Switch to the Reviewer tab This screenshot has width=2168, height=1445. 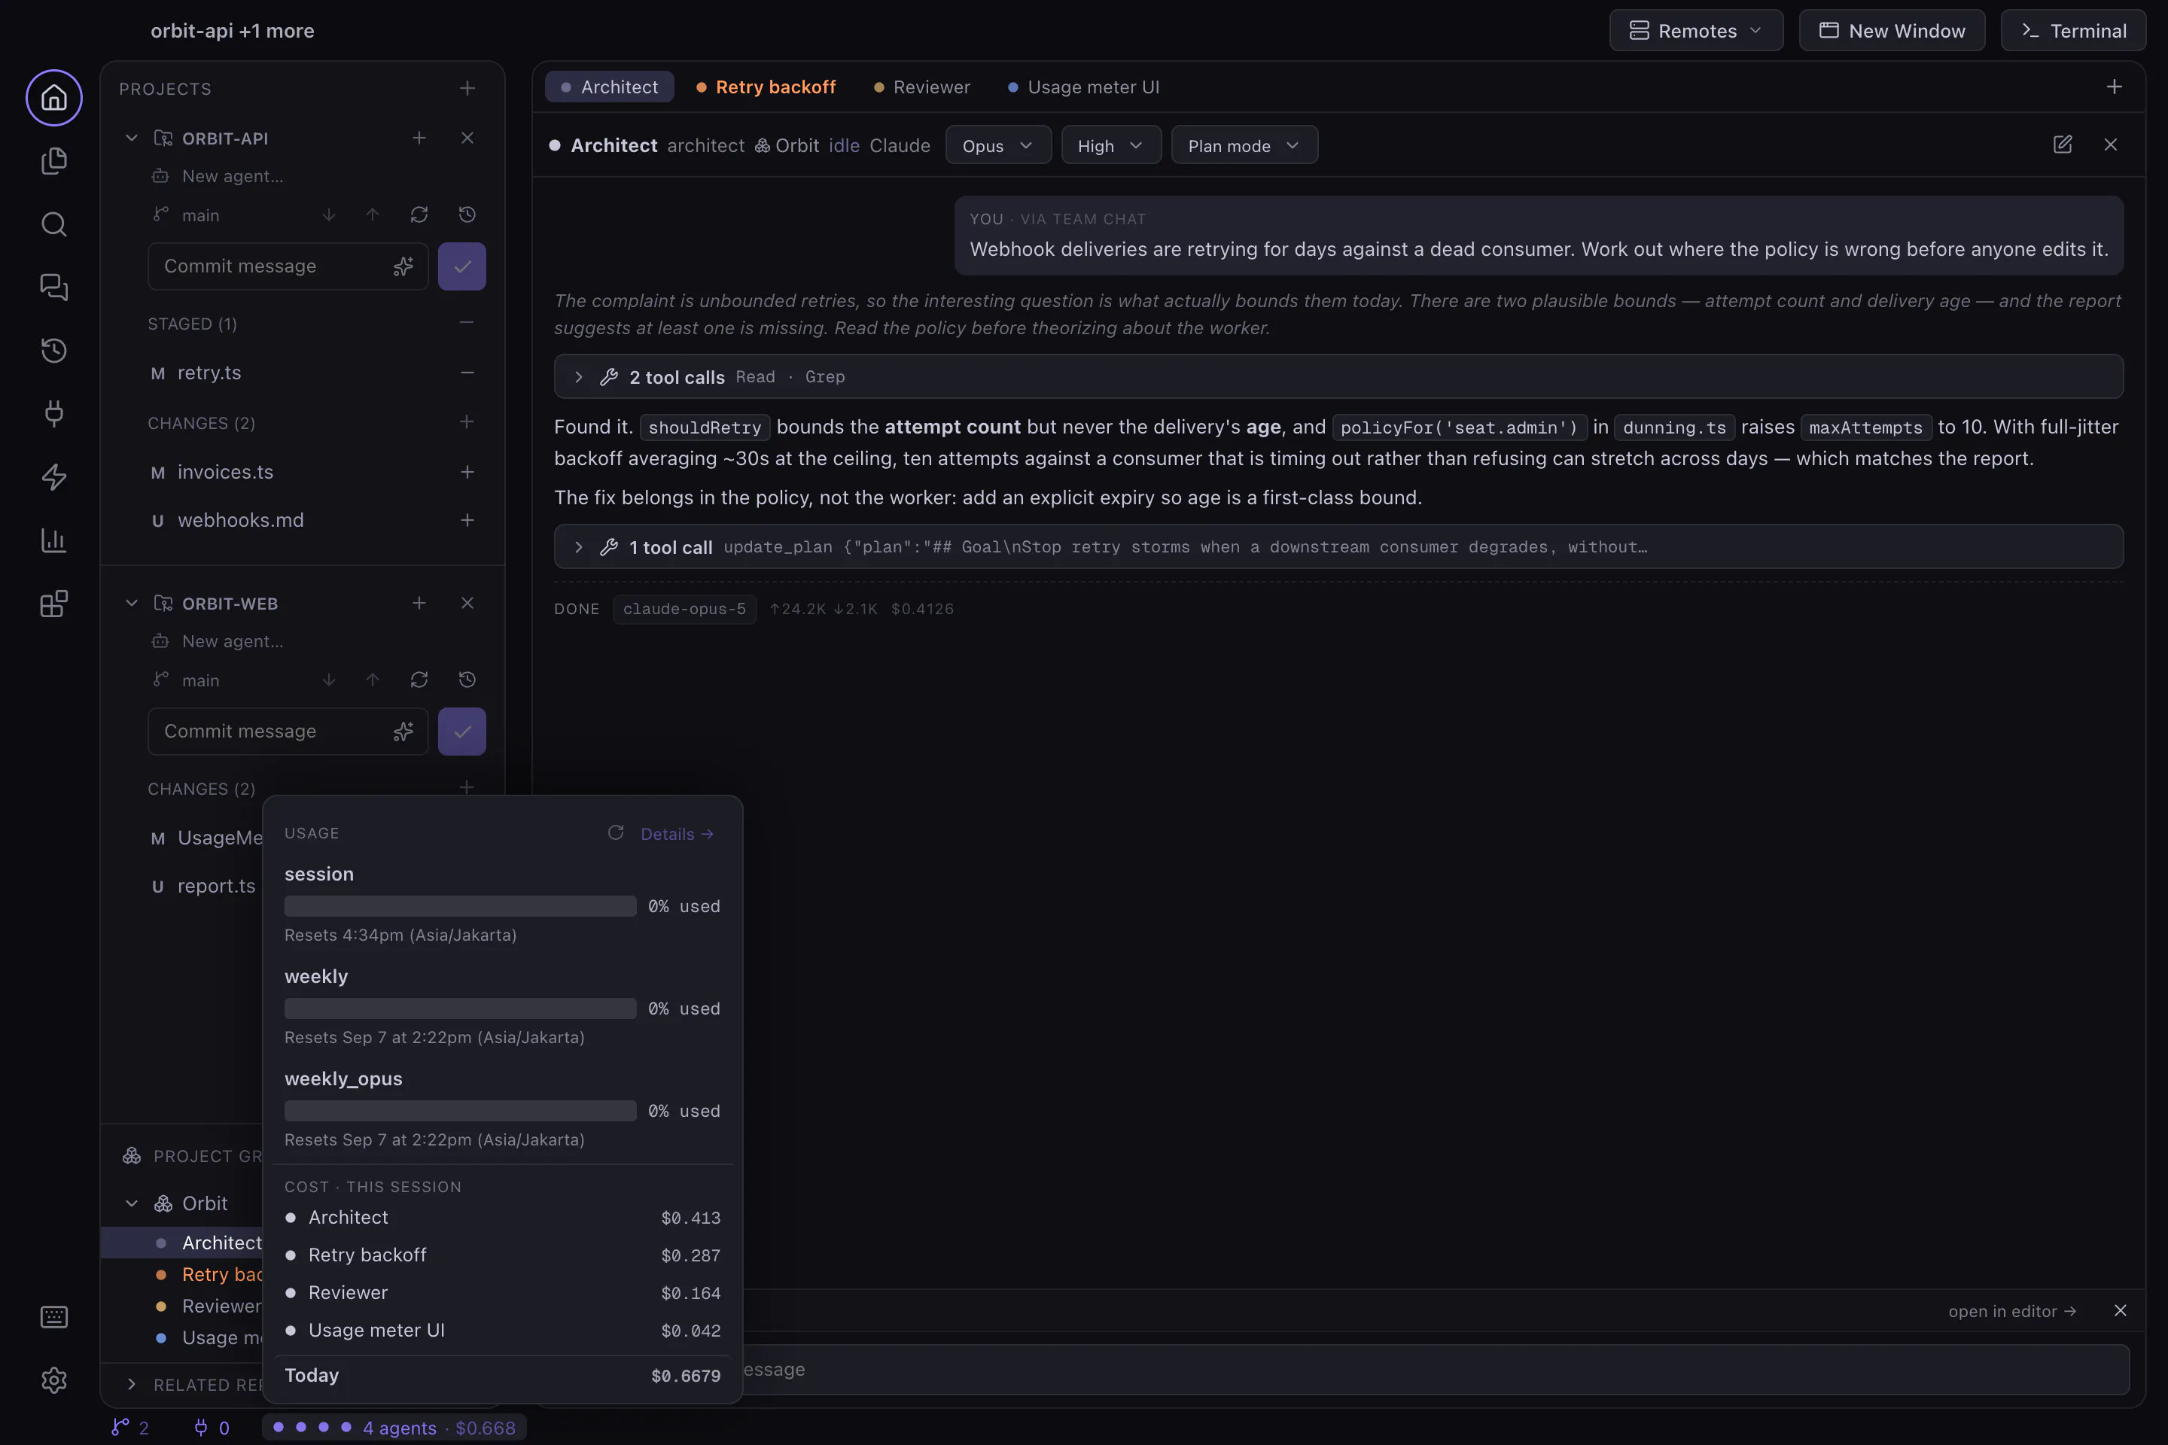click(921, 87)
